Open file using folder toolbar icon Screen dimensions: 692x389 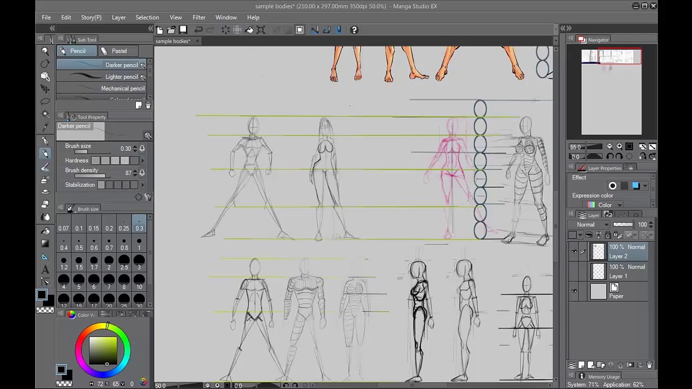(171, 30)
